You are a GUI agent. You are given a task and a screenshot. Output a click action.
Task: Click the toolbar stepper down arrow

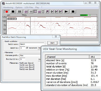[43, 12]
